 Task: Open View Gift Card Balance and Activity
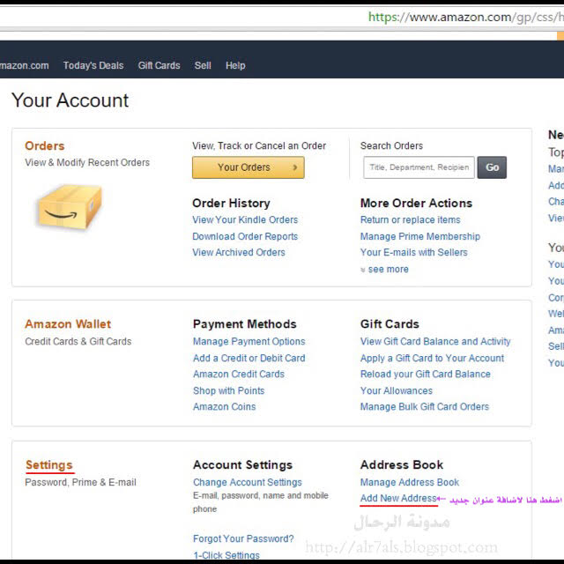tap(435, 341)
